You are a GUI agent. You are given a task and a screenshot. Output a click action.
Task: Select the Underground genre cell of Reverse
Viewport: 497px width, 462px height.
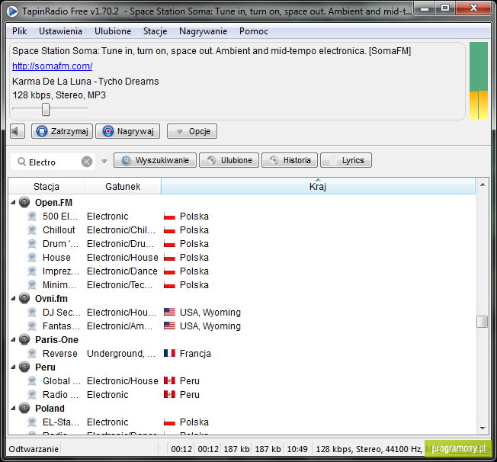click(121, 353)
